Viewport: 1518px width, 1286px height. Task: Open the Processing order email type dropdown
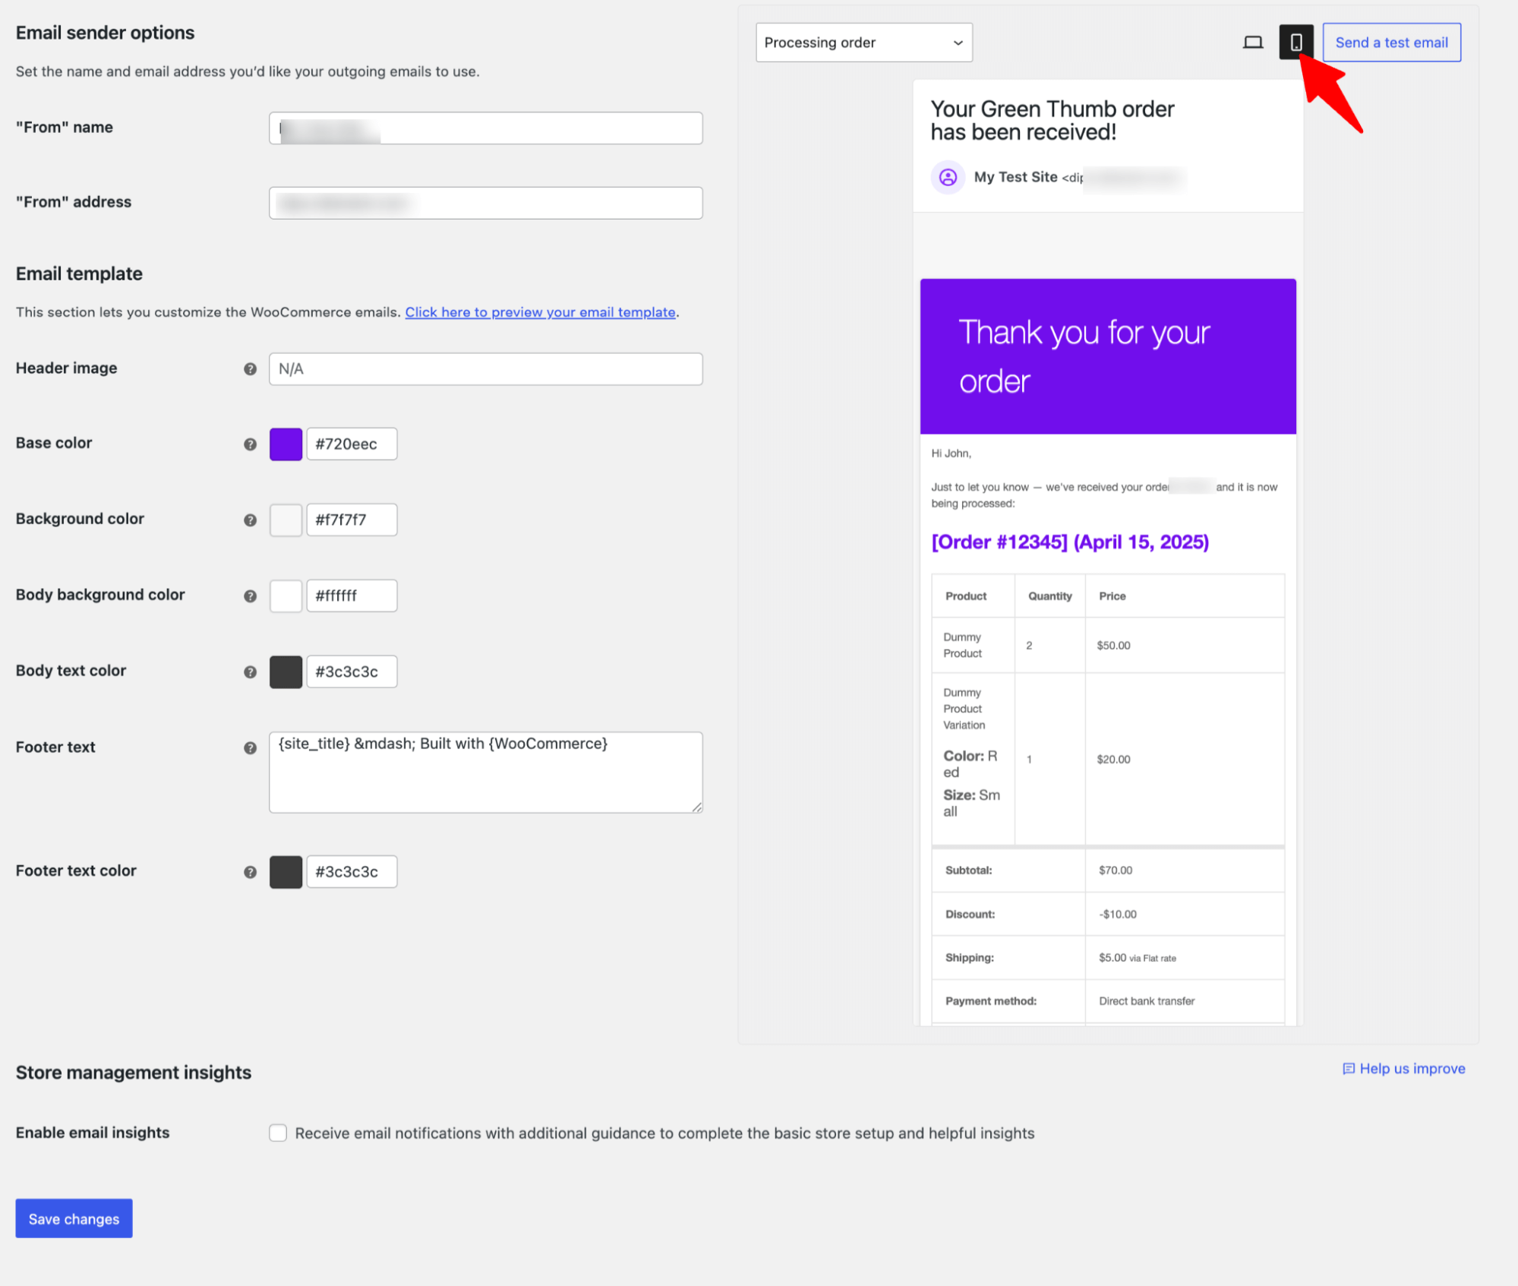[863, 43]
